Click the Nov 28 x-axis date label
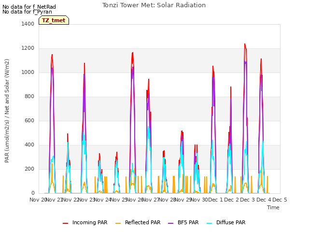This screenshot has height=232, width=309. 167,200
